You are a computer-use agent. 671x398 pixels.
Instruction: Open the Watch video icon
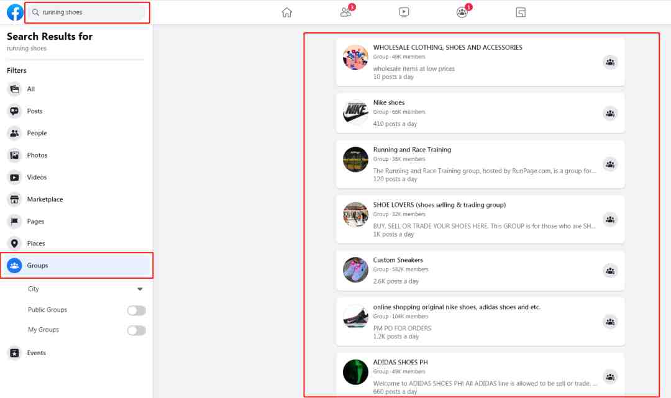click(404, 12)
